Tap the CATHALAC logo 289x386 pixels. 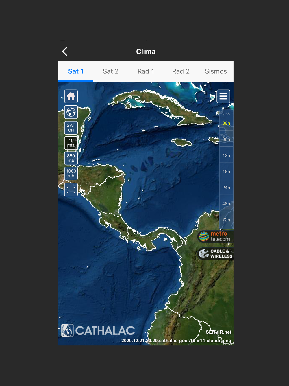98,330
